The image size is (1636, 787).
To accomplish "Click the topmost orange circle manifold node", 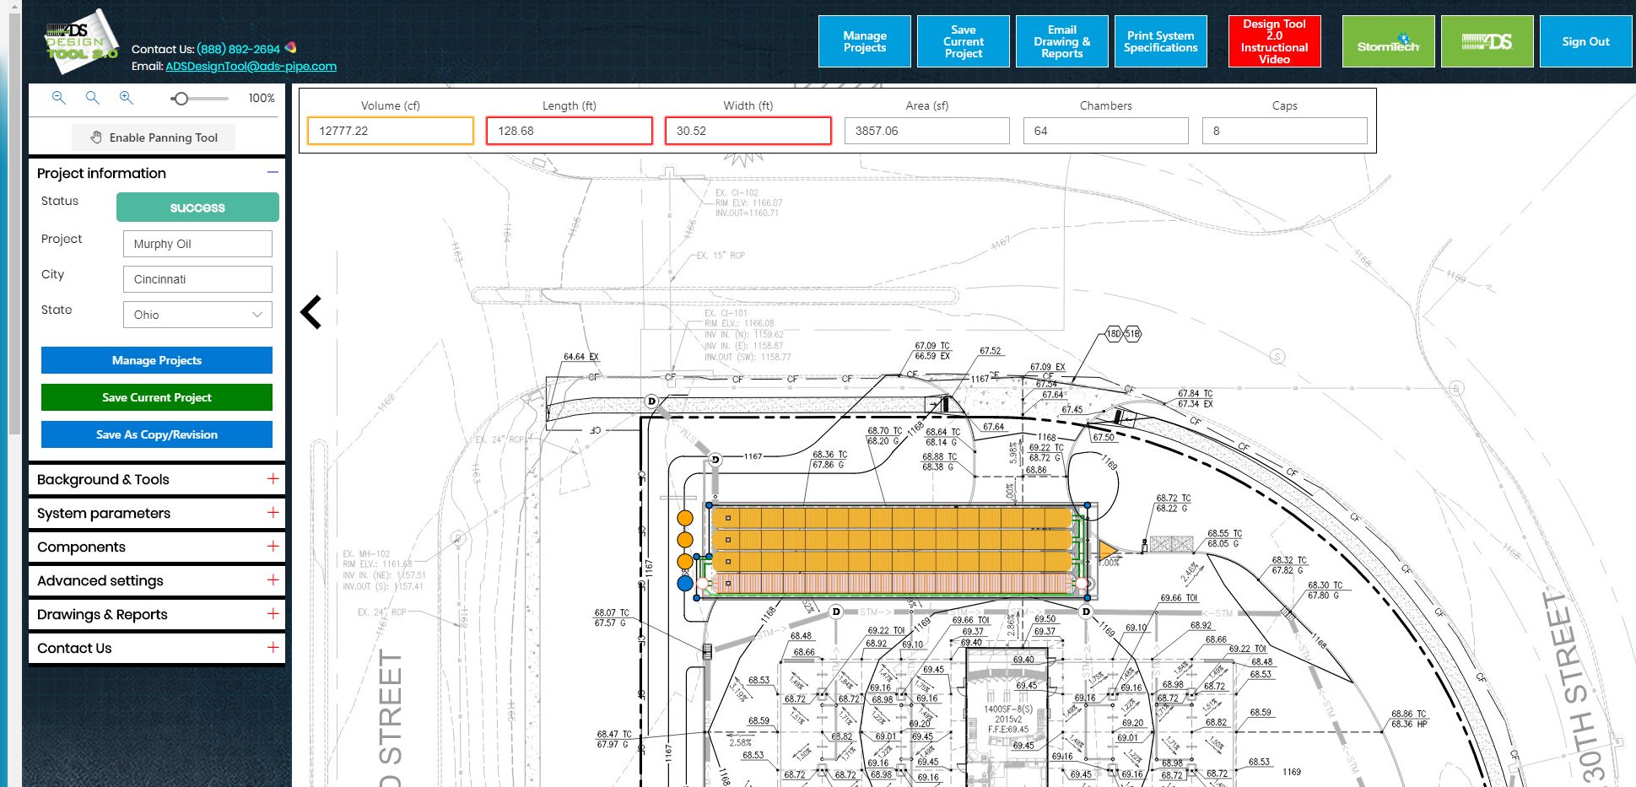I will pos(685,518).
